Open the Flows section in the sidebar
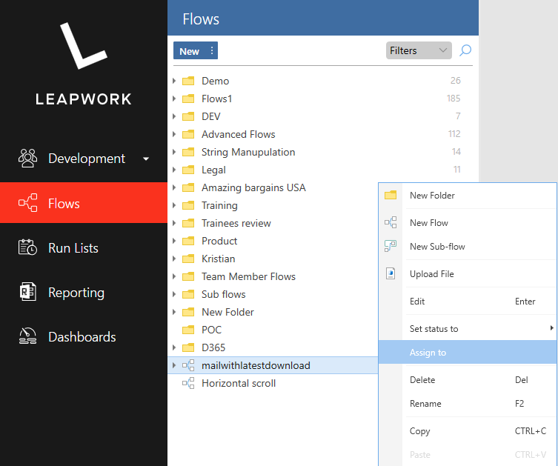This screenshot has height=466, width=558. pyautogui.click(x=84, y=203)
